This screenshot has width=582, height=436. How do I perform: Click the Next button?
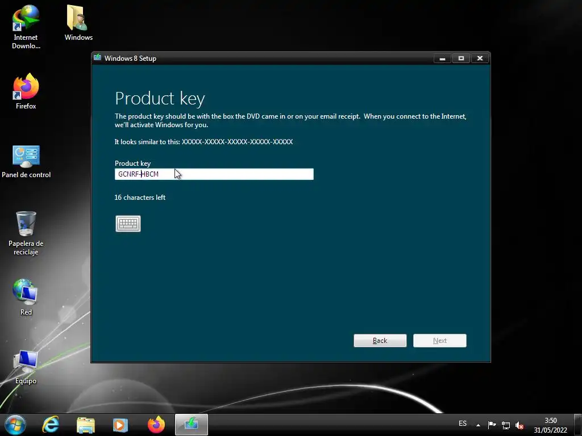[x=439, y=341]
